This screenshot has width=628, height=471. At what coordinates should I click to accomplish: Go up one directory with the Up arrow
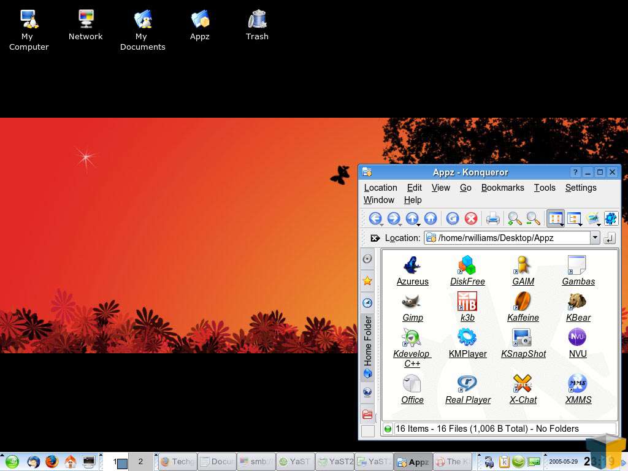click(x=412, y=218)
